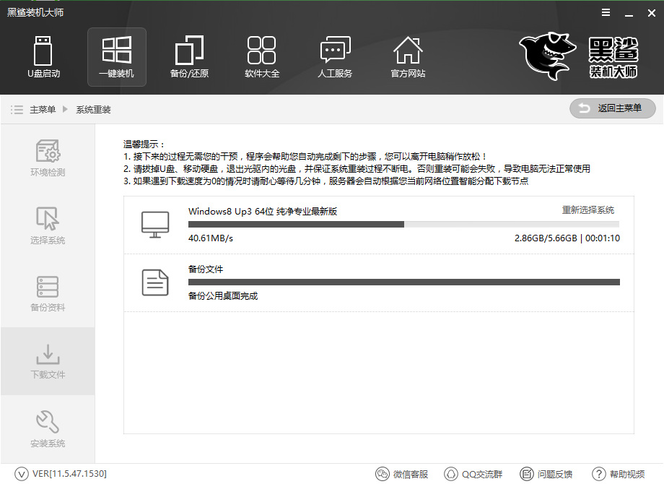Select the 环境检测 sidebar step
The height and width of the screenshot is (484, 664).
(48, 157)
